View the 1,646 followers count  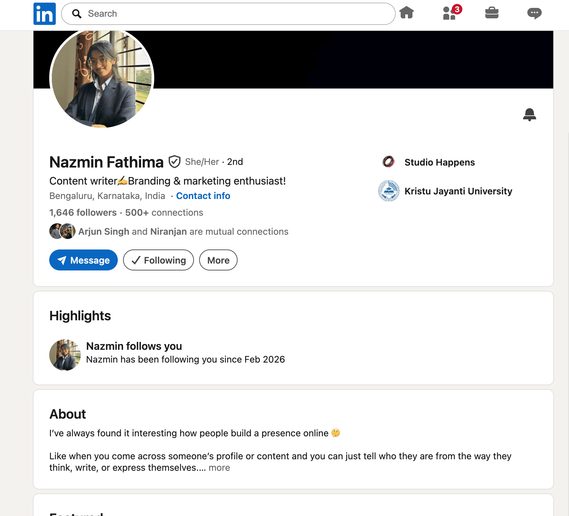[x=83, y=212]
